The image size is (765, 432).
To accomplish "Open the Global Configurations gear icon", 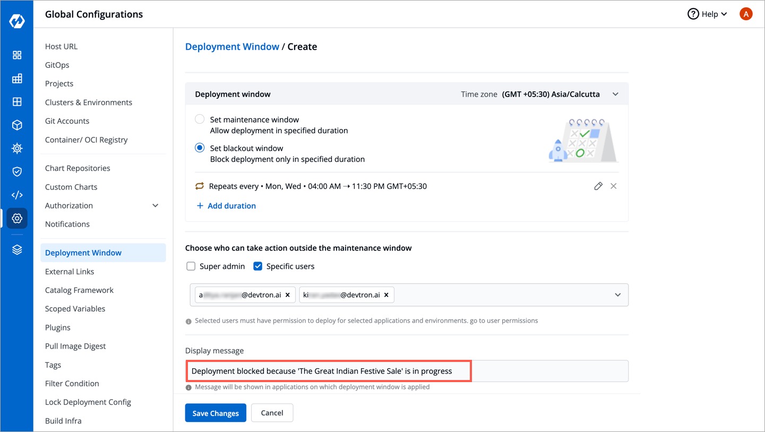I will click(x=17, y=218).
